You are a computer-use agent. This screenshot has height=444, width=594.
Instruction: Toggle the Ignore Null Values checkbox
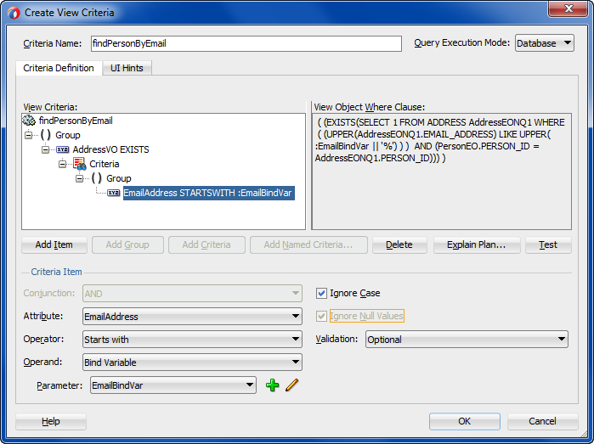[321, 316]
